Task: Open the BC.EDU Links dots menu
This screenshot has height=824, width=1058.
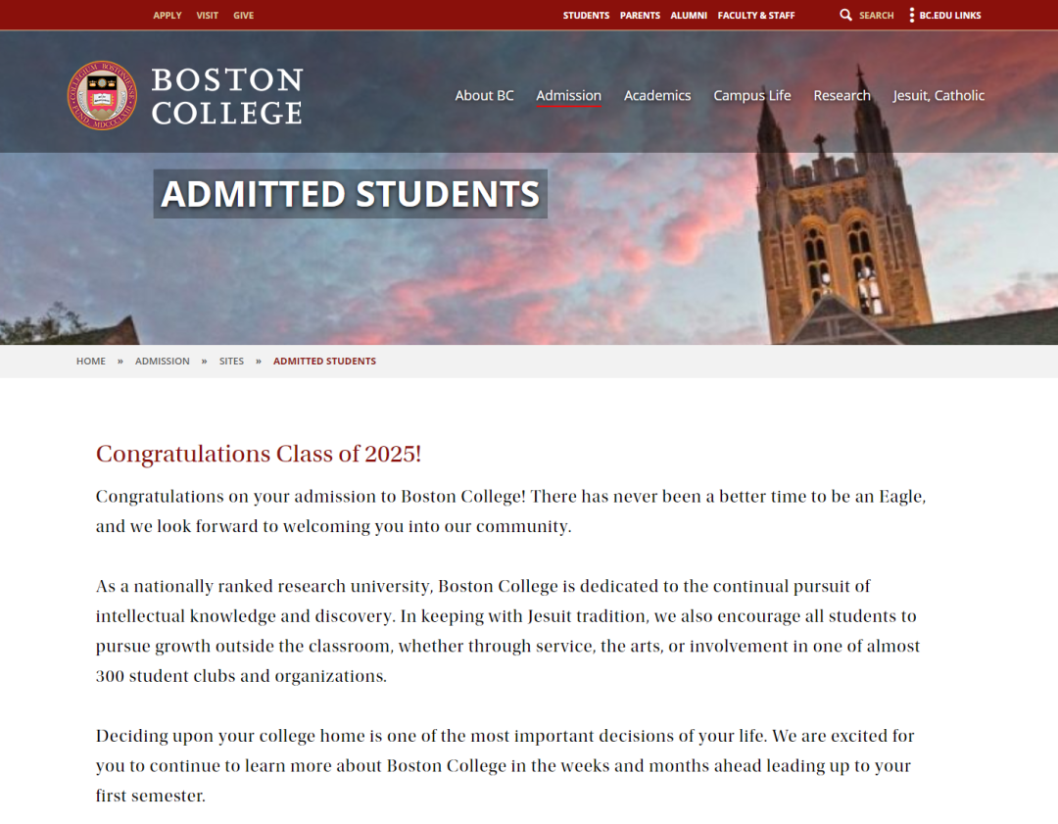Action: click(912, 15)
